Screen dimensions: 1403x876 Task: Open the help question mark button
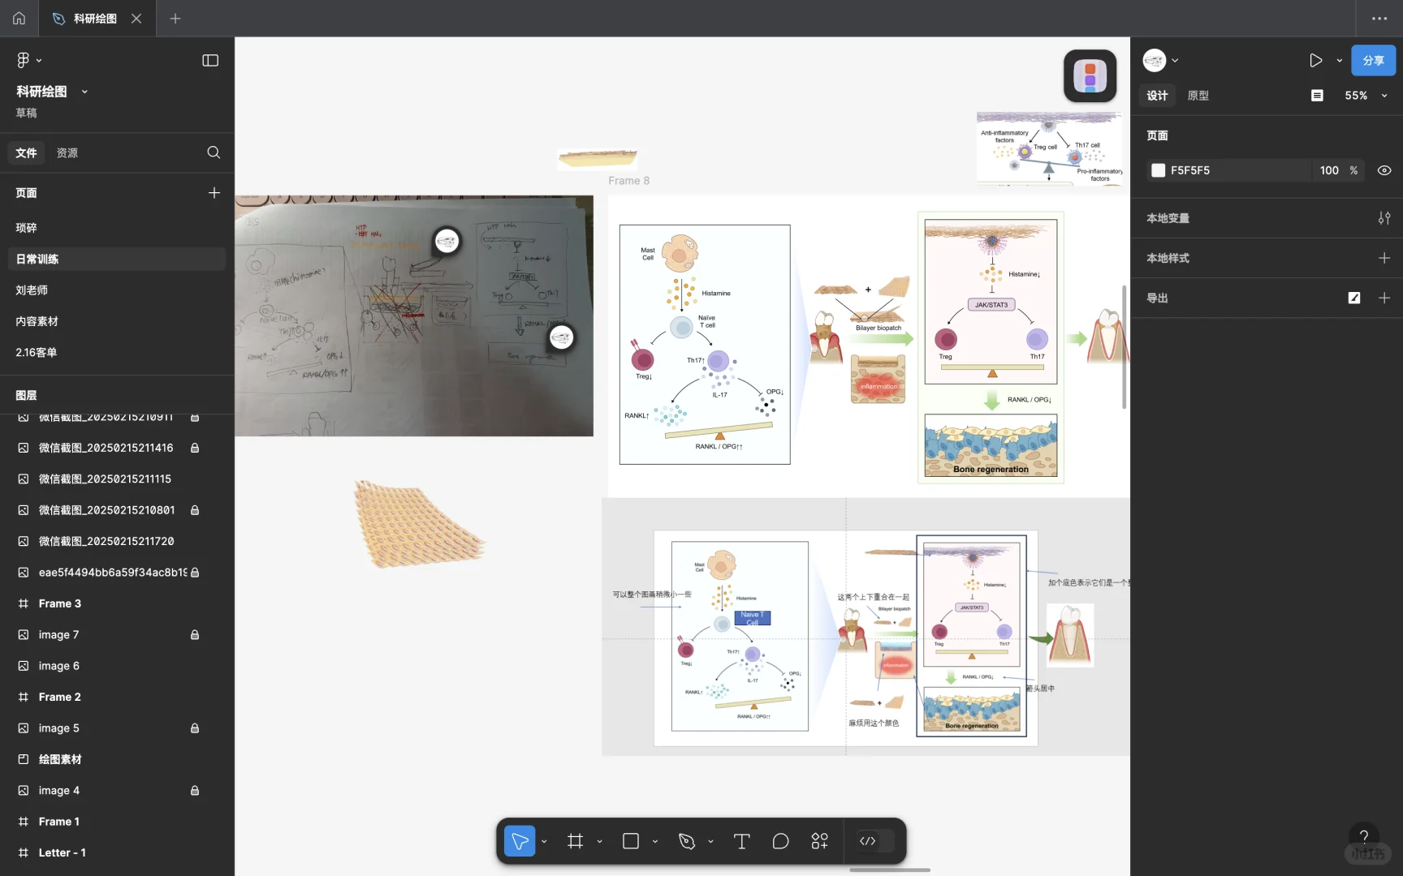pos(1364,836)
